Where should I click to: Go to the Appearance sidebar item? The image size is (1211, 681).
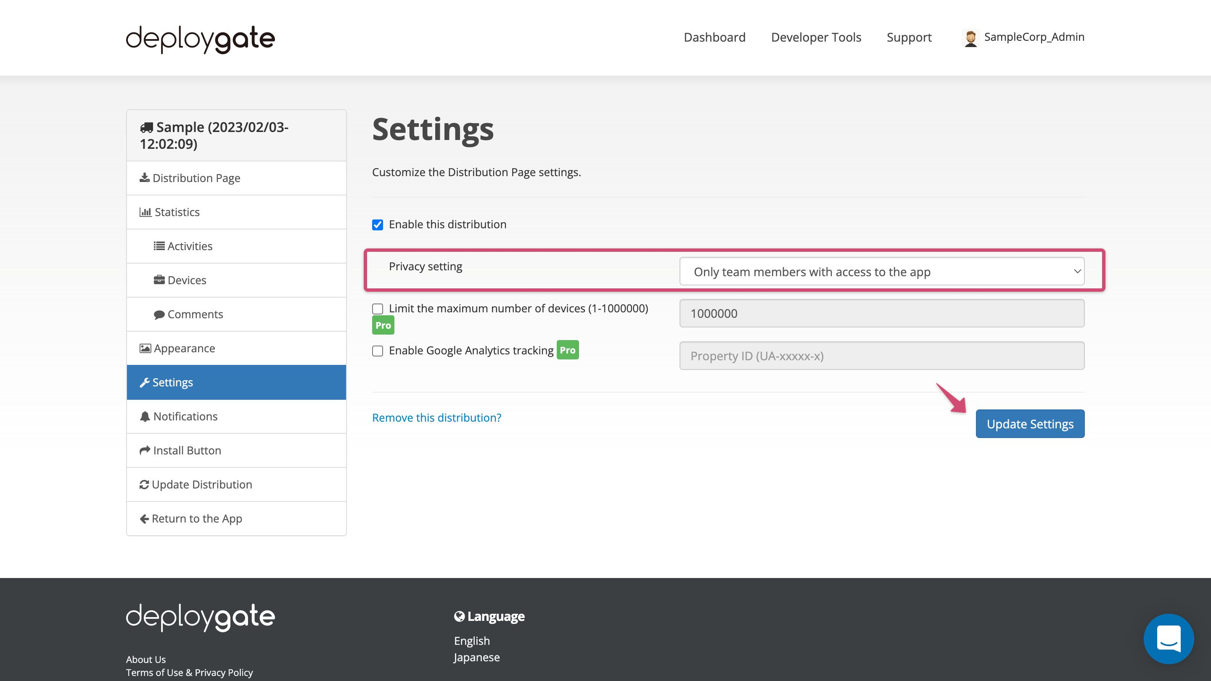point(184,348)
